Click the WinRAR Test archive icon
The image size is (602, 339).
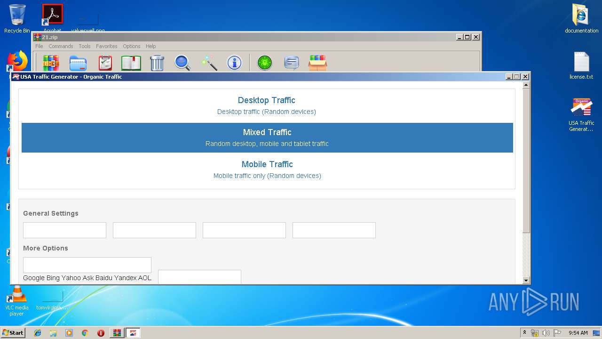105,62
